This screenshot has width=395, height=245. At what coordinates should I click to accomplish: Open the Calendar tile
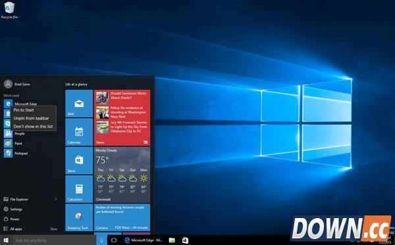coord(79,132)
